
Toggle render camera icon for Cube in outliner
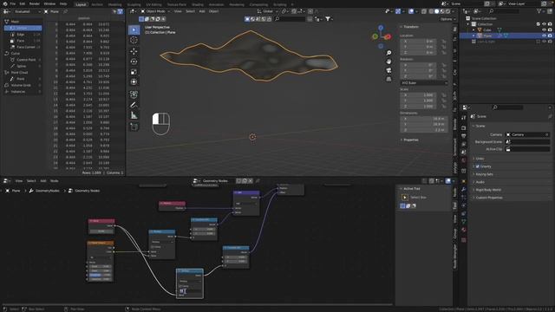(550, 30)
